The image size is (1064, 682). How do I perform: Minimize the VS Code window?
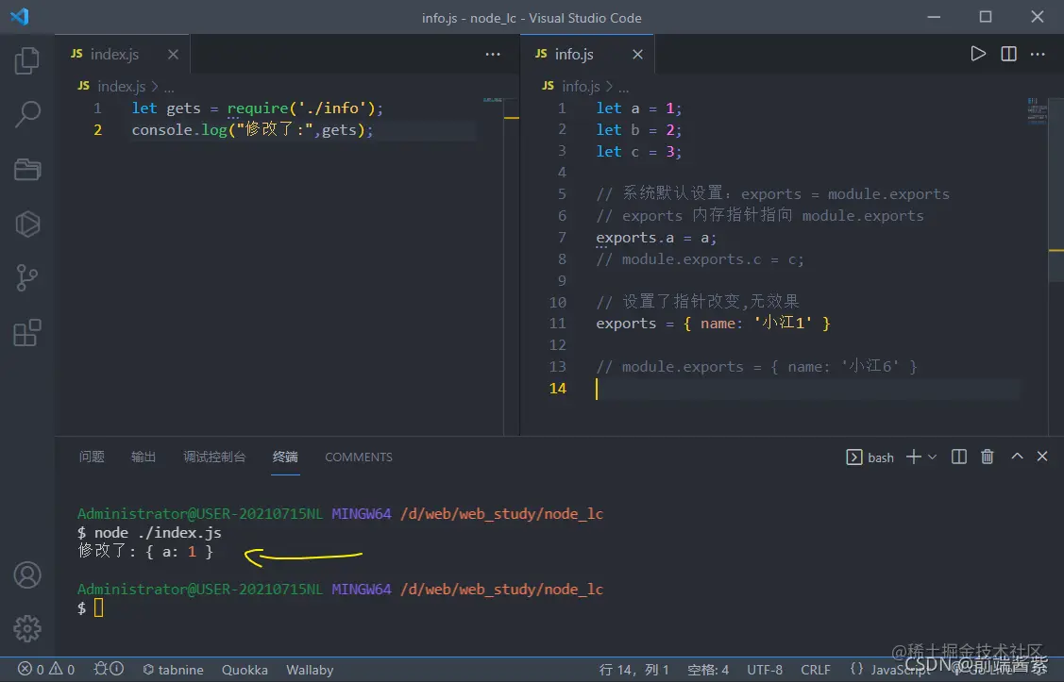(x=934, y=17)
